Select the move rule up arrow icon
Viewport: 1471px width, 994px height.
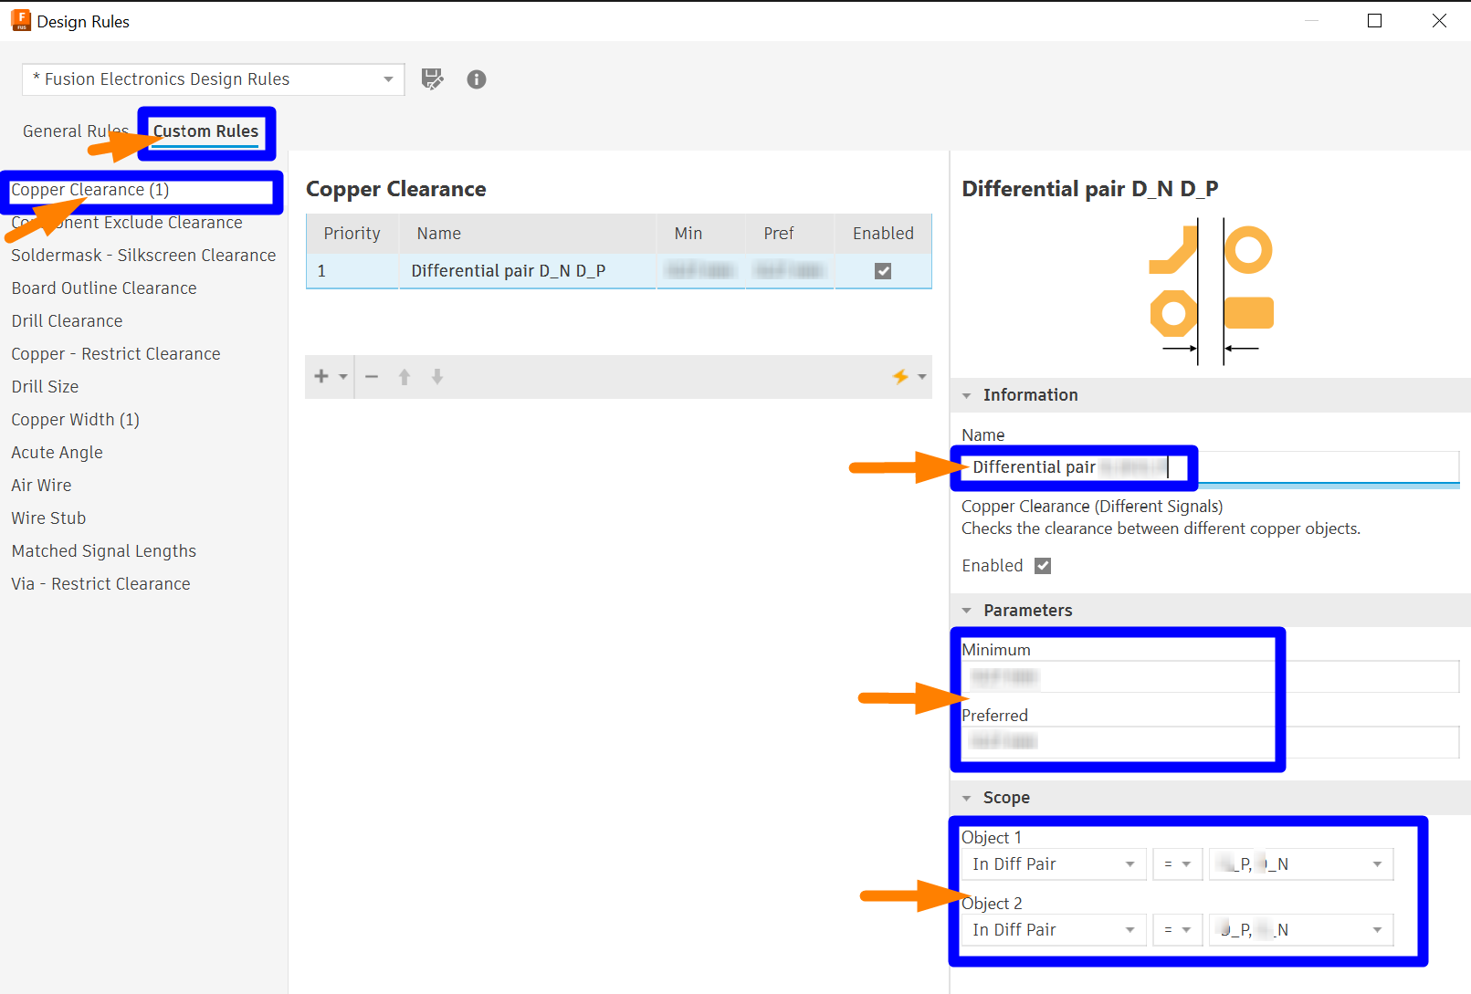point(405,376)
